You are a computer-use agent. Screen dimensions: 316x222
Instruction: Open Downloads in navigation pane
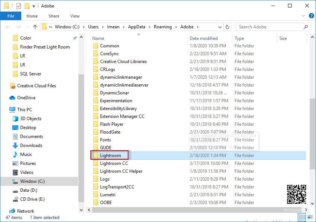tap(31, 145)
